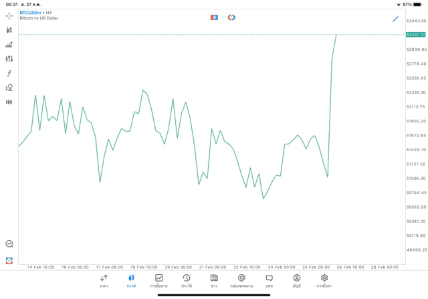Screen dimensions: 428x299
Task: Open the การซื้อขาย (trade) tab
Action: tap(158, 281)
